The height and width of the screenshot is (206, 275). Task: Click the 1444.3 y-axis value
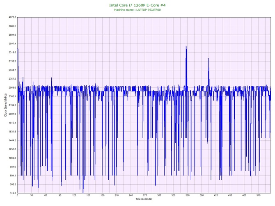coord(12,140)
